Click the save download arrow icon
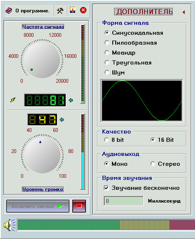 (x=73, y=10)
